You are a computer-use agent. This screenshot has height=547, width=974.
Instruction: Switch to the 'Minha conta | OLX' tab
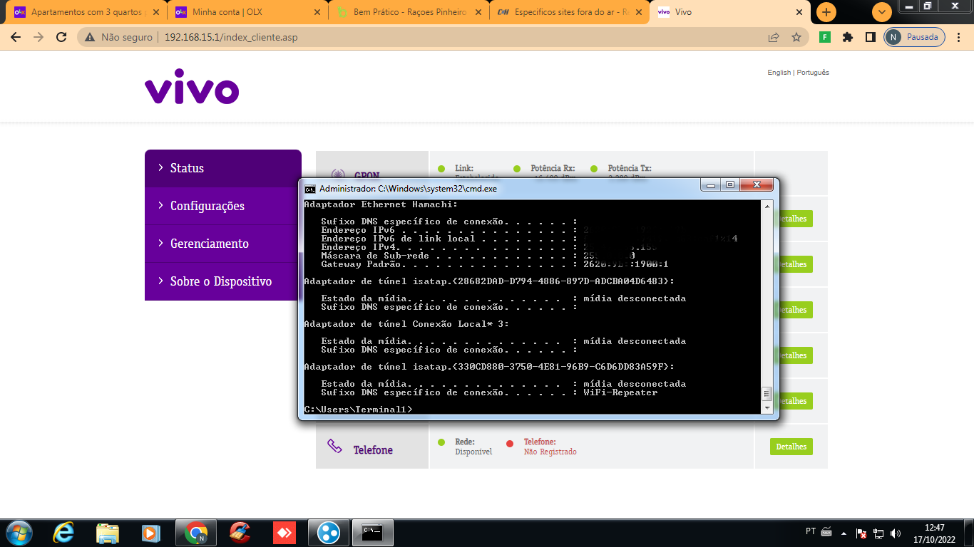click(248, 12)
